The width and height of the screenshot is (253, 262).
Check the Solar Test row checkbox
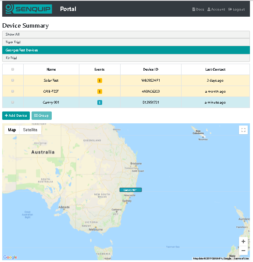click(13, 80)
